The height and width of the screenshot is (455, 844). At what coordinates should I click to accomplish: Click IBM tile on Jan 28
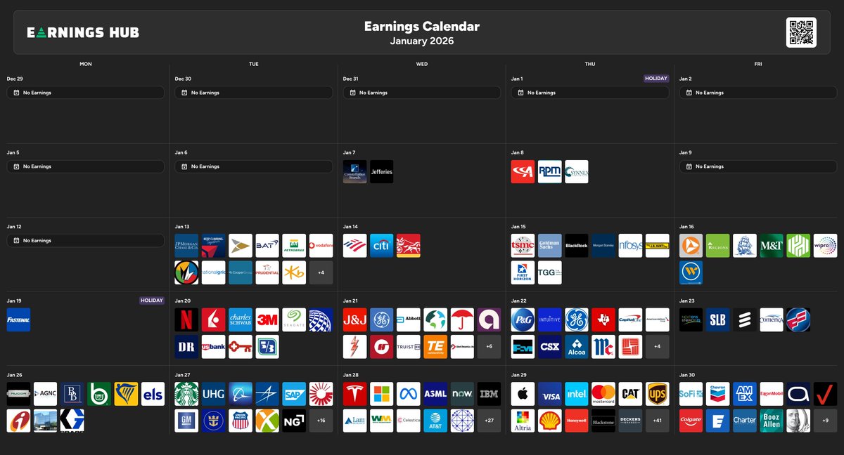pyautogui.click(x=489, y=394)
